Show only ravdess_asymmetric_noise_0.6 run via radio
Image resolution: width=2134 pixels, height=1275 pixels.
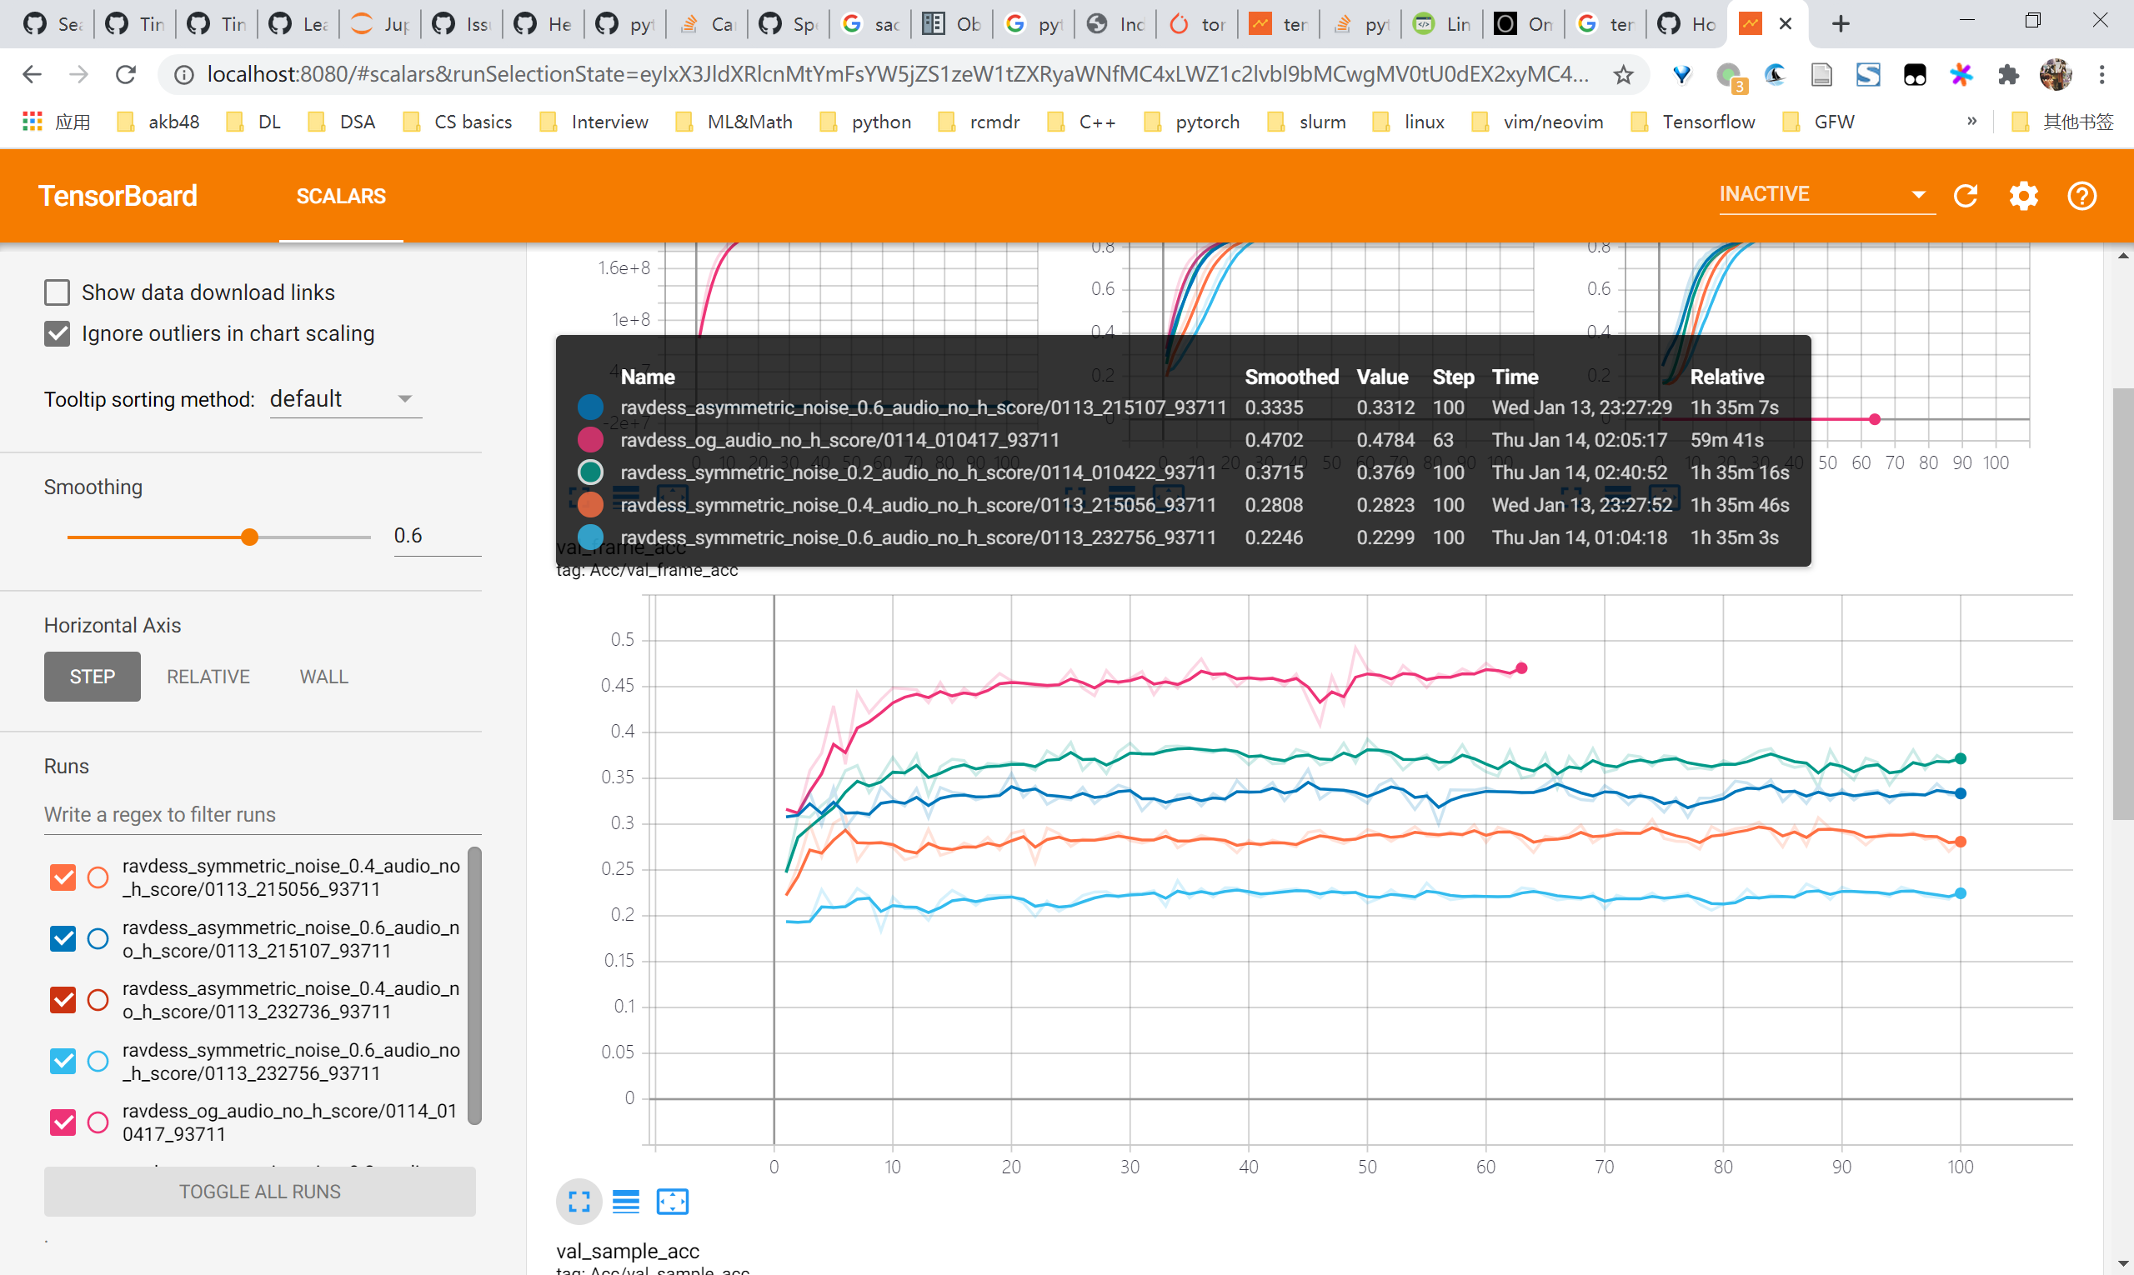click(x=98, y=939)
